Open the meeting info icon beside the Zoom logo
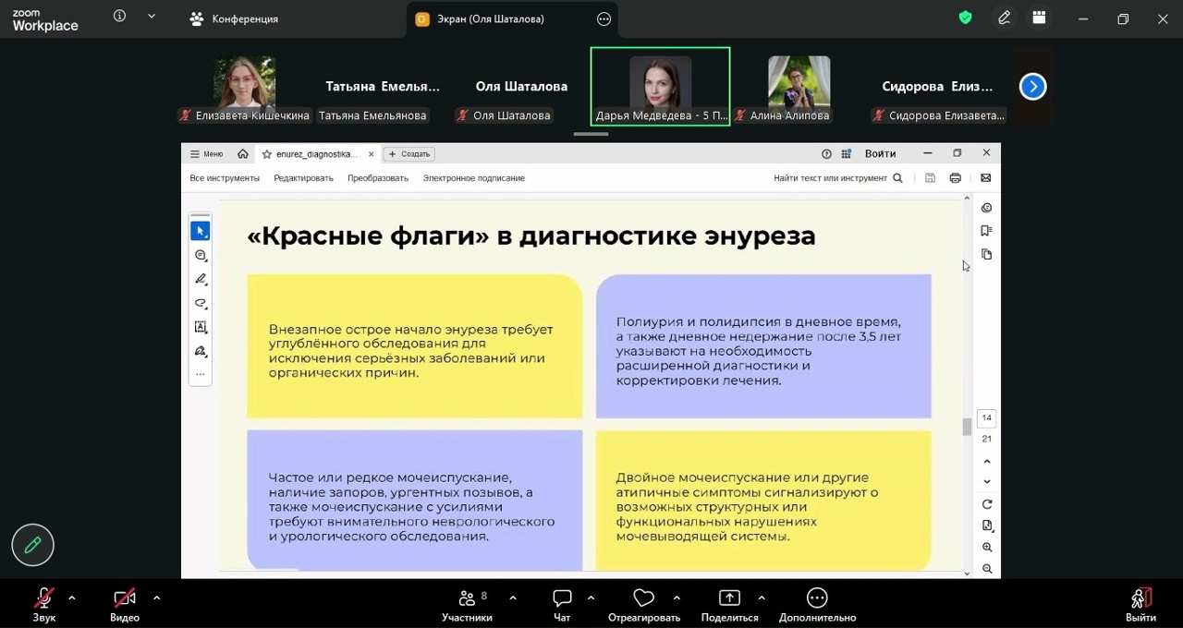 [x=119, y=17]
